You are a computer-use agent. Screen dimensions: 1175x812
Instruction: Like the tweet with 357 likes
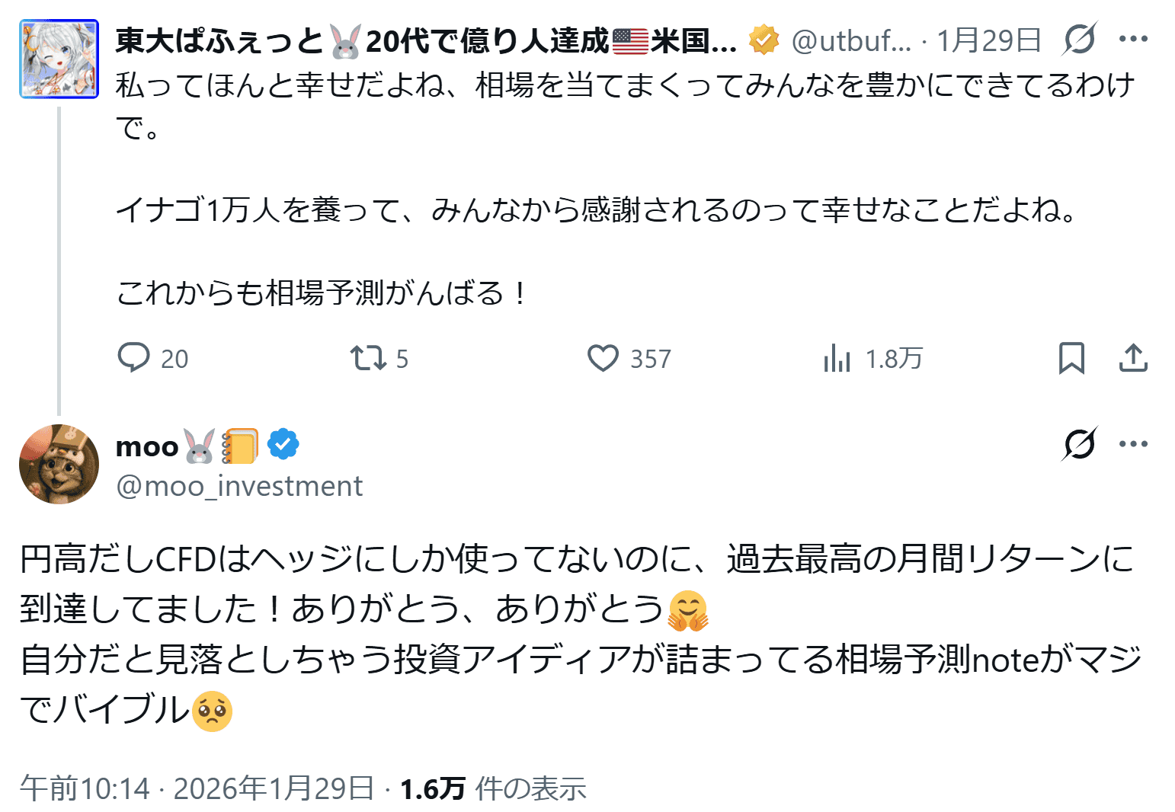(x=603, y=357)
